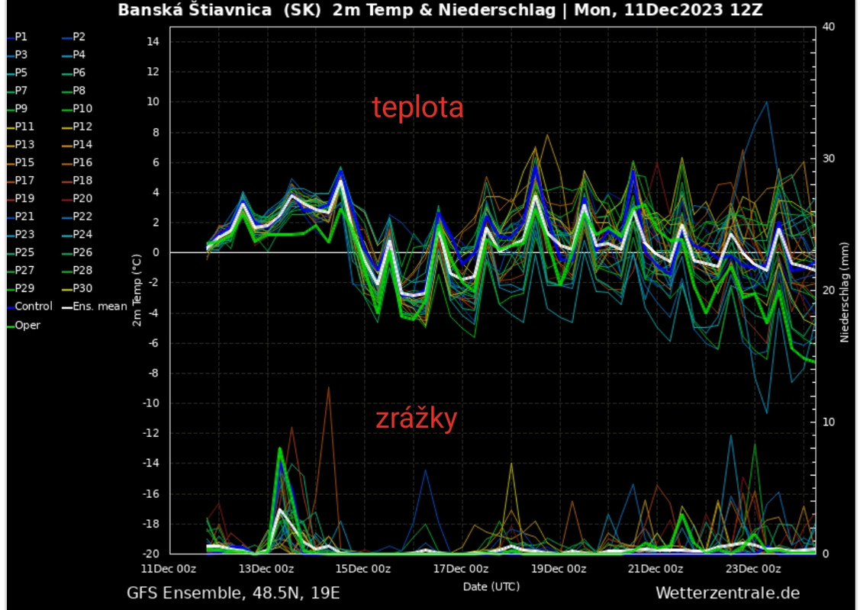Click the P17 legend entry
Screen dimensions: 860x610
[x=21, y=180]
